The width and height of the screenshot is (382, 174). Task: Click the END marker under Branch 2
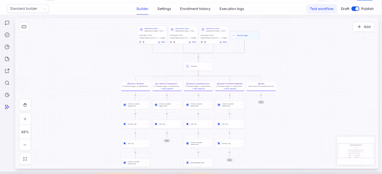[x=167, y=141]
